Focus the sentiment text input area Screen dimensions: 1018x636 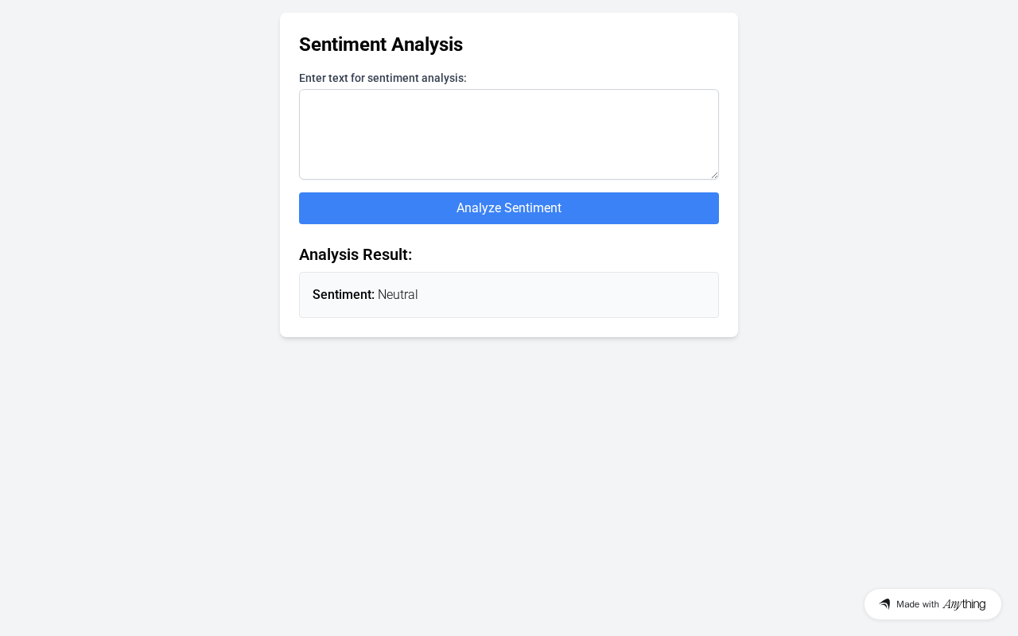pos(509,134)
